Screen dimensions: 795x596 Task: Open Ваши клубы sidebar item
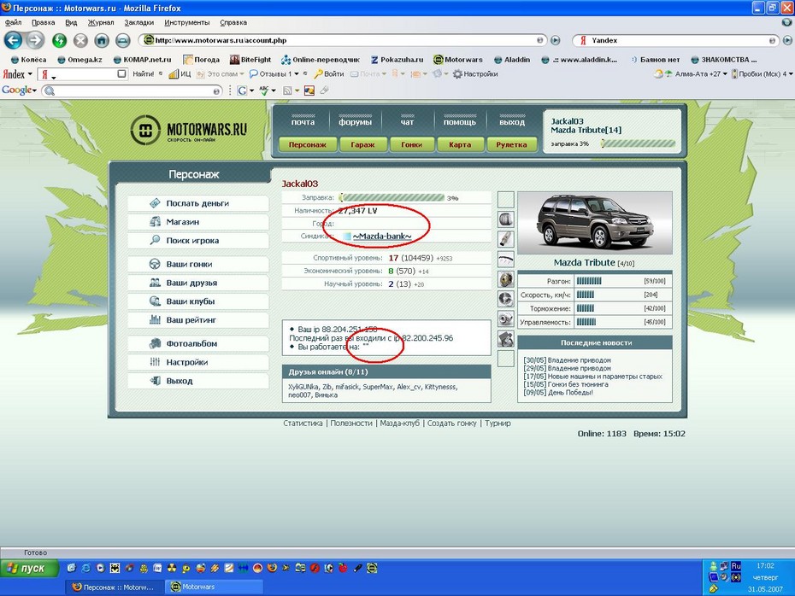197,301
